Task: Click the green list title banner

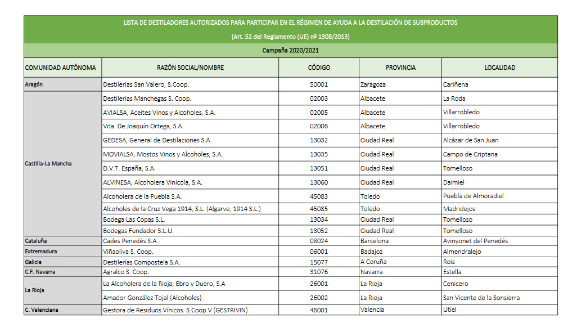Action: (x=291, y=29)
